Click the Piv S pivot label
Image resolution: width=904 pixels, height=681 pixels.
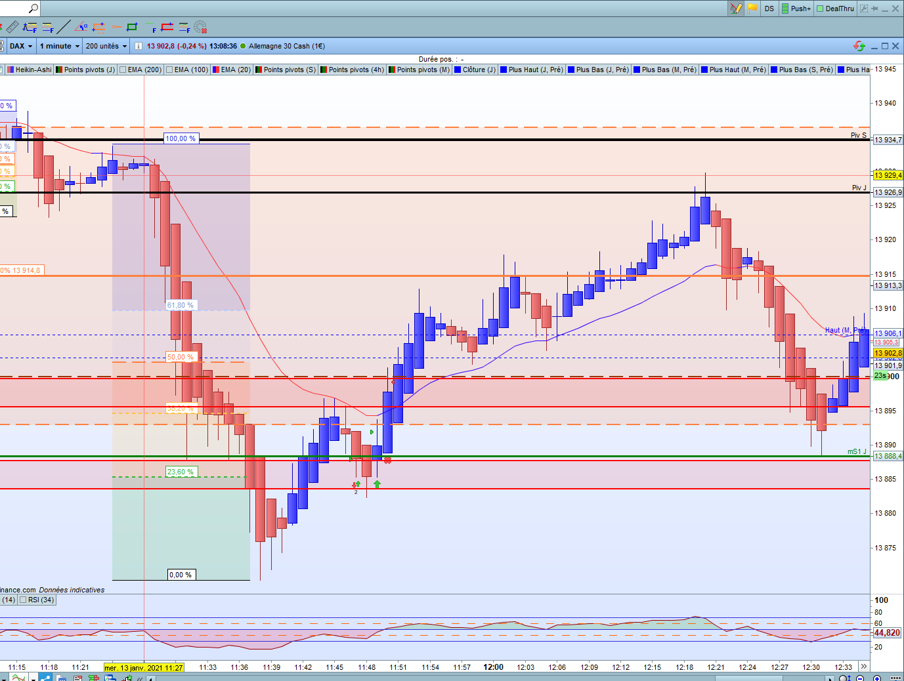(859, 135)
